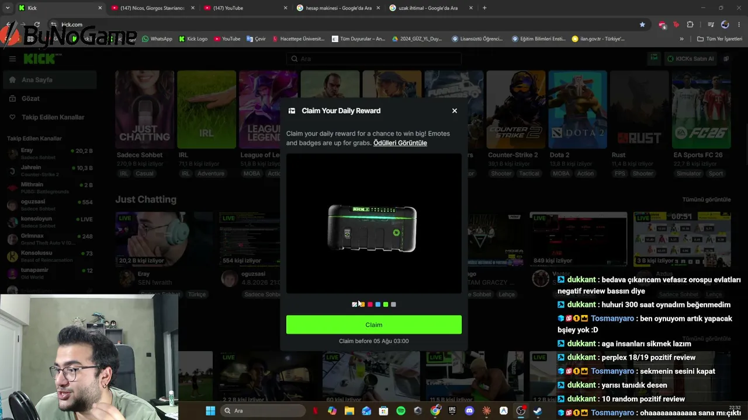Switch to the (147) YouTube tab
The height and width of the screenshot is (420, 748).
pos(245,8)
